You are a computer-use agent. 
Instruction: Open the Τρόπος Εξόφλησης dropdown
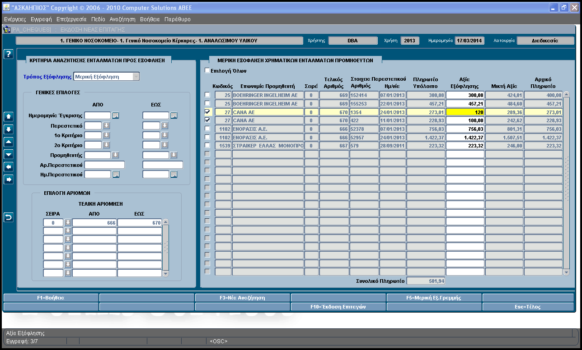pos(136,77)
